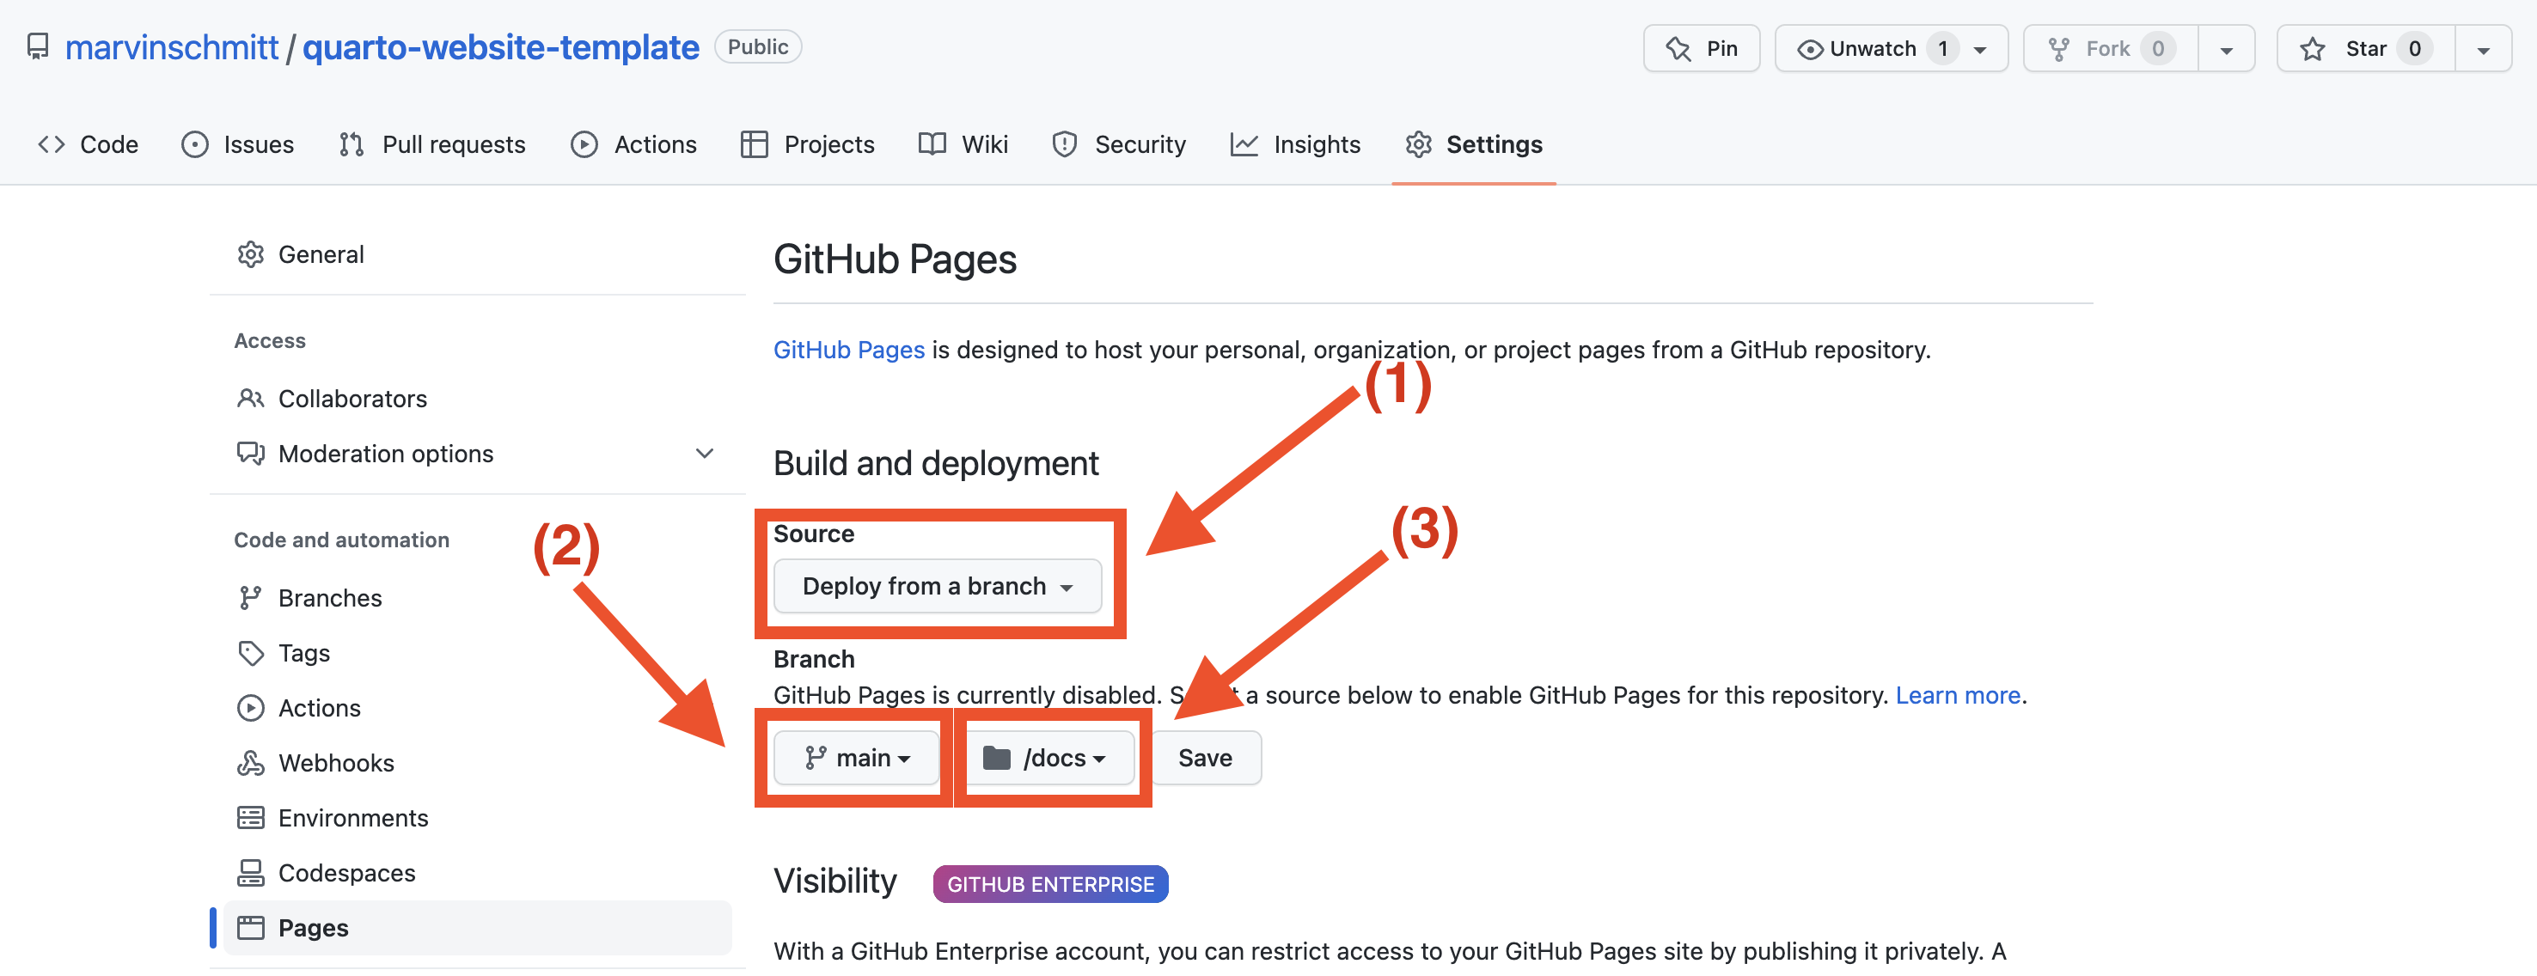Open General settings in sidebar

point(478,254)
